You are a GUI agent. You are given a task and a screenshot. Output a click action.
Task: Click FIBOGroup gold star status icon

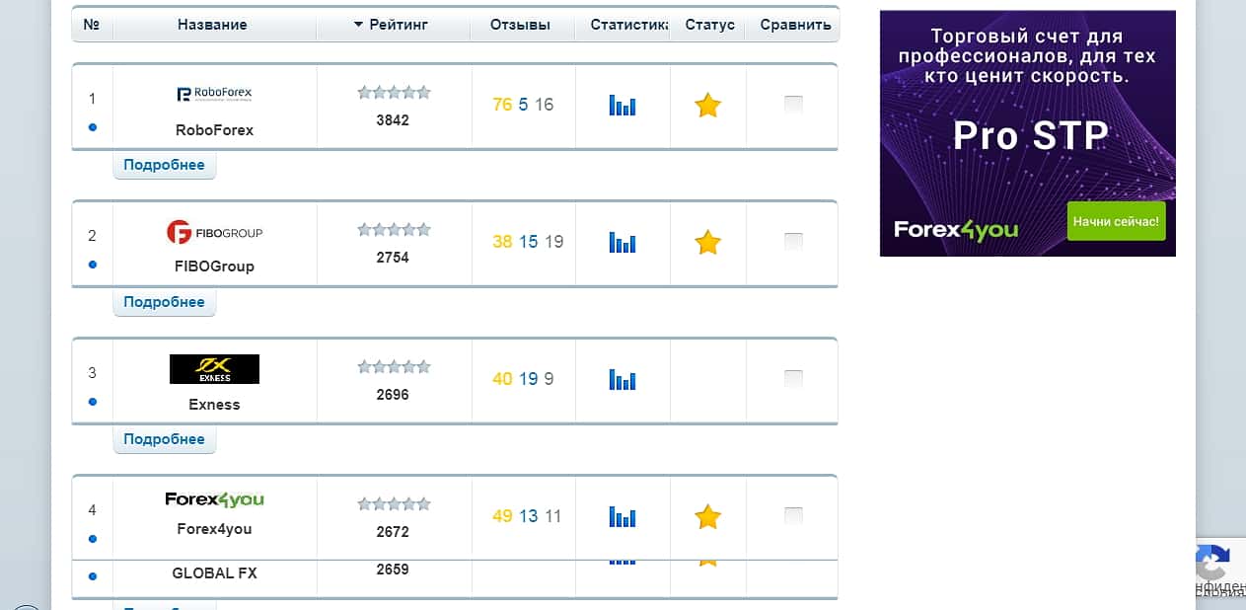(707, 242)
